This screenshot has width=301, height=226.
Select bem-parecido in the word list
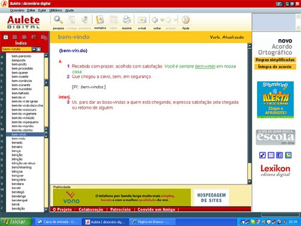21,56
